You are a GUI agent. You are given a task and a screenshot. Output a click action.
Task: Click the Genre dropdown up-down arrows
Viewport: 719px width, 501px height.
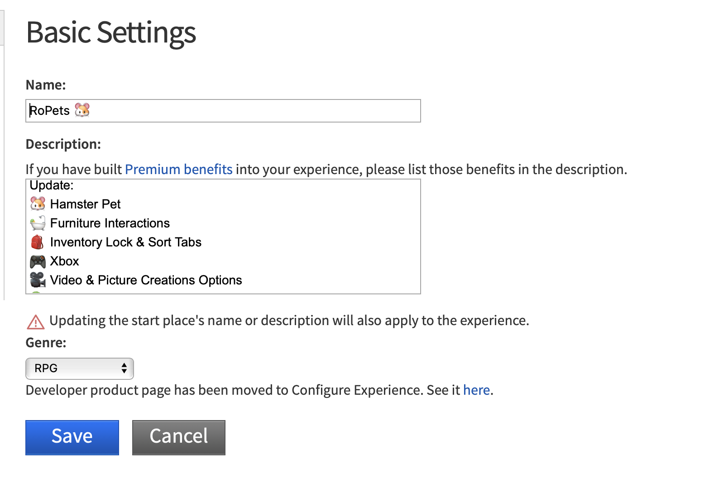point(124,369)
